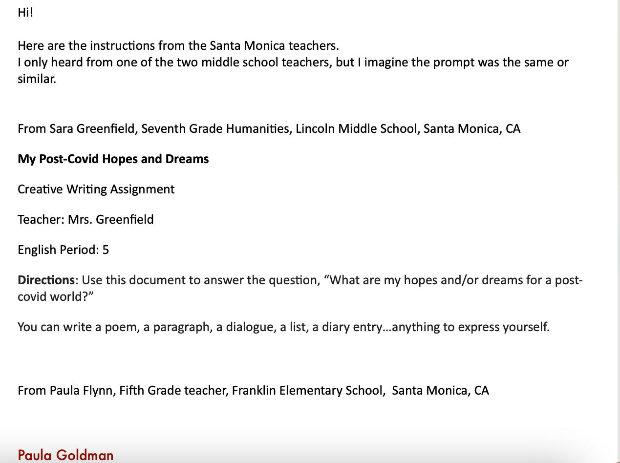
Task: Click the "covid world?" line ending
Action: tap(55, 297)
